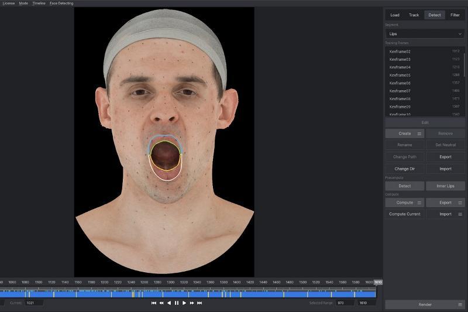Click the fast-forward double-arrow playback icon

click(x=192, y=303)
